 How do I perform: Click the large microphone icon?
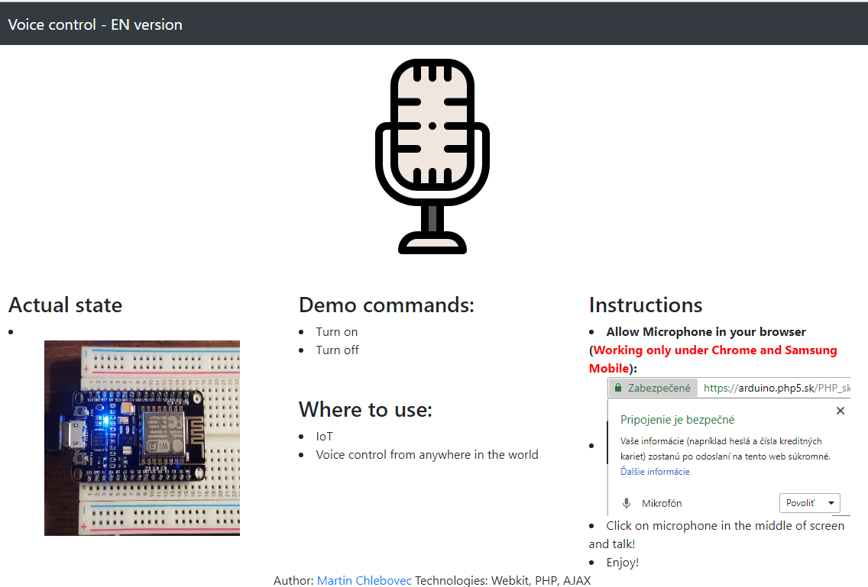pos(432,153)
